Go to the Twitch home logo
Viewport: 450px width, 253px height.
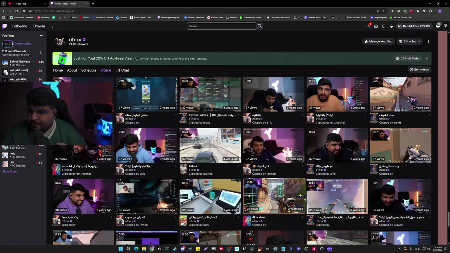(5, 26)
